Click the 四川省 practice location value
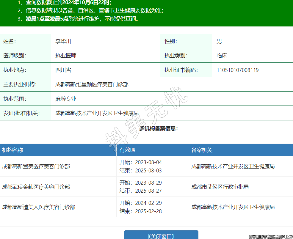 (63, 70)
